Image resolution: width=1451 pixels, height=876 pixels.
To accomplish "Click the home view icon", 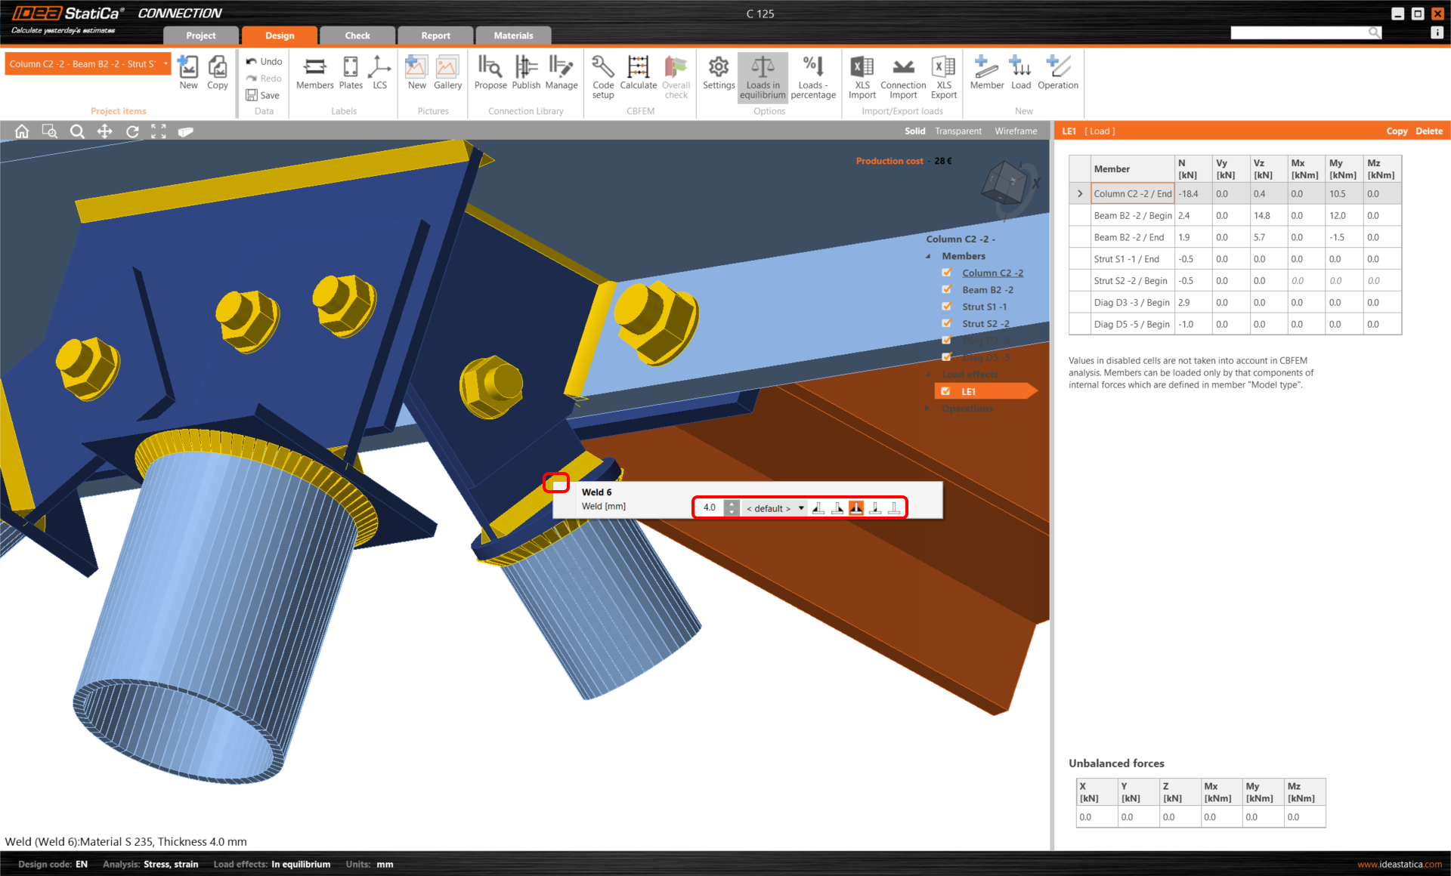I will (22, 131).
